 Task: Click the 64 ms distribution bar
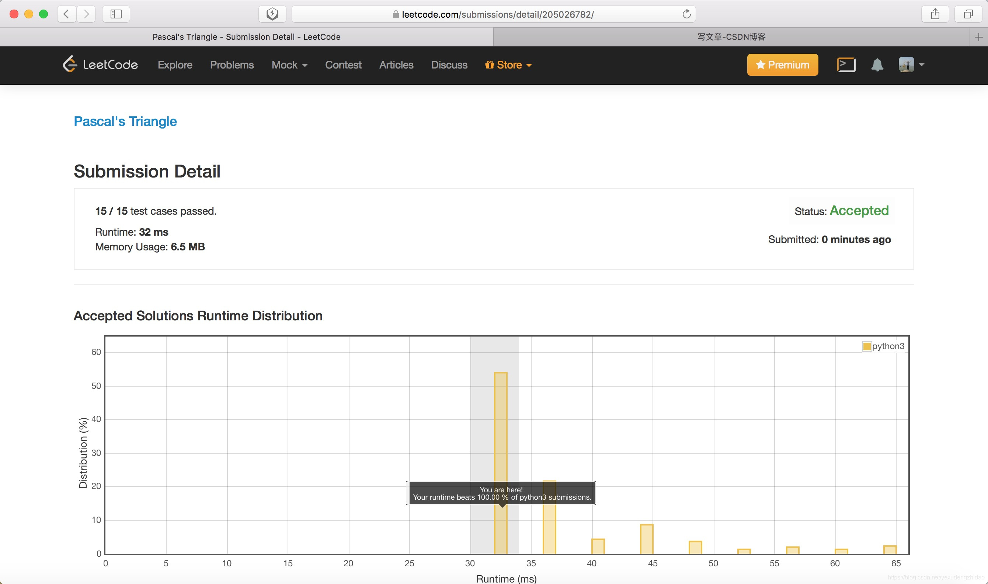pos(890,550)
